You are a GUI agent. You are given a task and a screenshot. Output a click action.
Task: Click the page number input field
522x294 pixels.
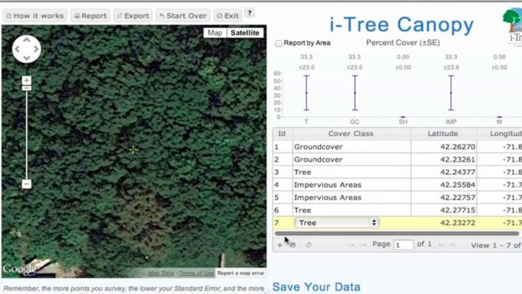(x=403, y=245)
